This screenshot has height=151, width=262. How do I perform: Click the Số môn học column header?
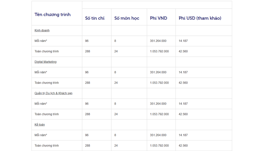[x=126, y=18]
